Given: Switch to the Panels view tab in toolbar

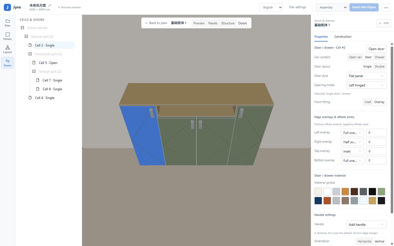Looking at the screenshot, I should (x=213, y=23).
